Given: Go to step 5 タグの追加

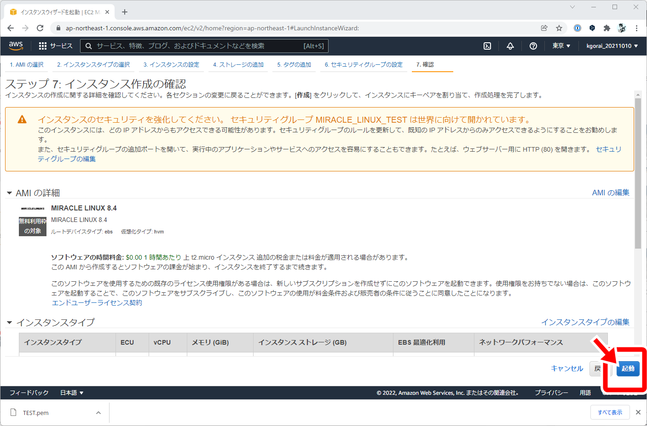Looking at the screenshot, I should (294, 65).
